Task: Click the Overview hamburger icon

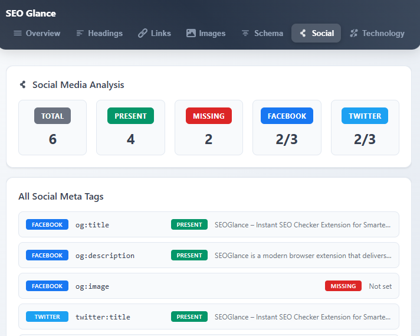Action: point(18,33)
